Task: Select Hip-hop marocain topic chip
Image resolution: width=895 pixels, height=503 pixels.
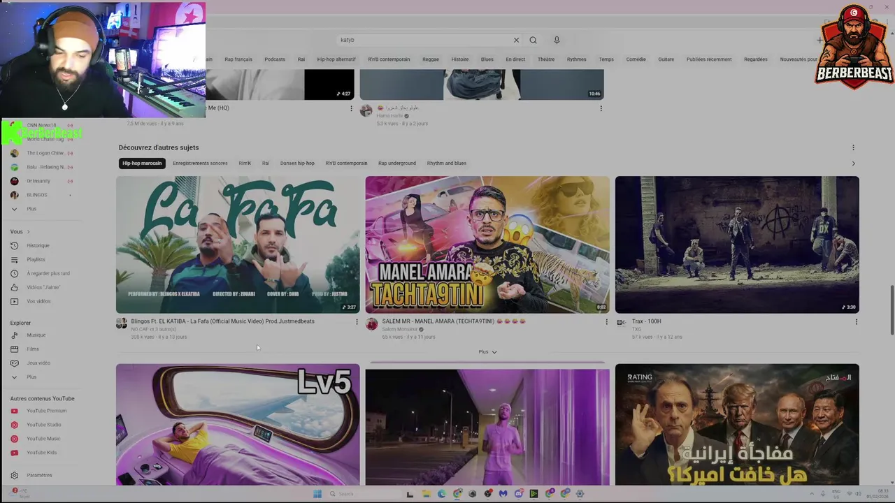Action: pyautogui.click(x=142, y=163)
